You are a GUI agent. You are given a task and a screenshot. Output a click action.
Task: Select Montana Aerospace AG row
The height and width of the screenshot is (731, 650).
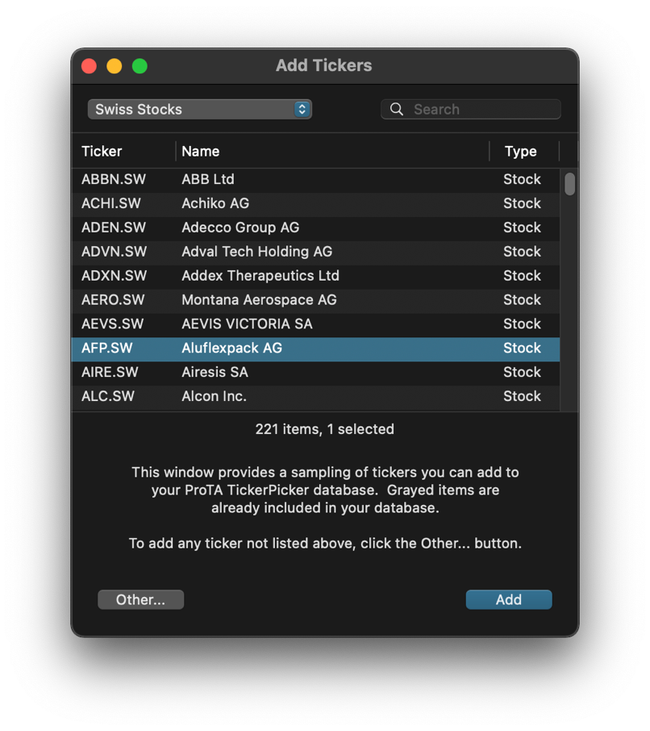point(315,300)
